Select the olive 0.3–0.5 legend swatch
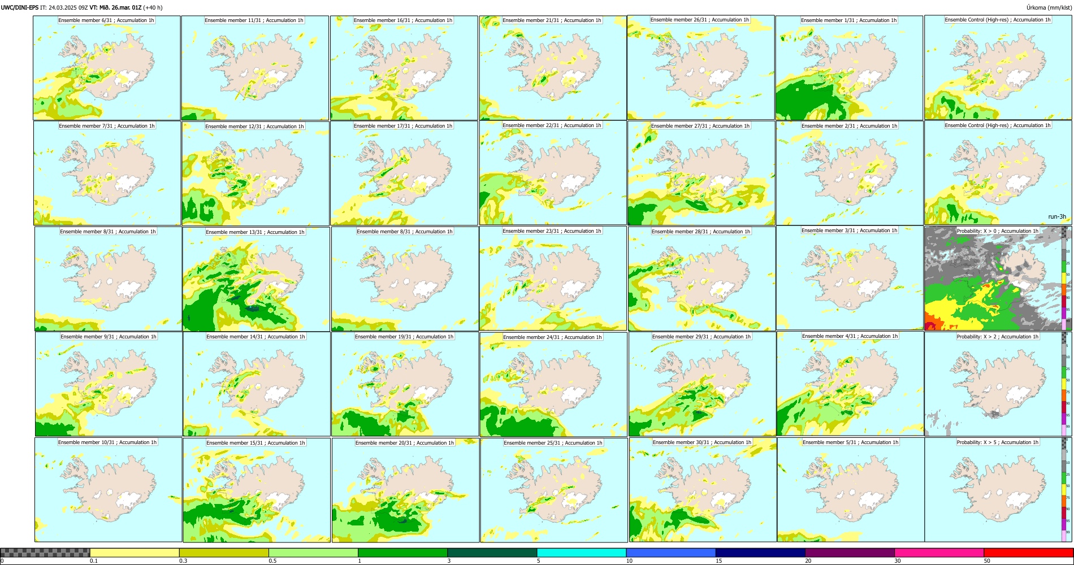Screen dimensions: 1074x565 click(224, 553)
